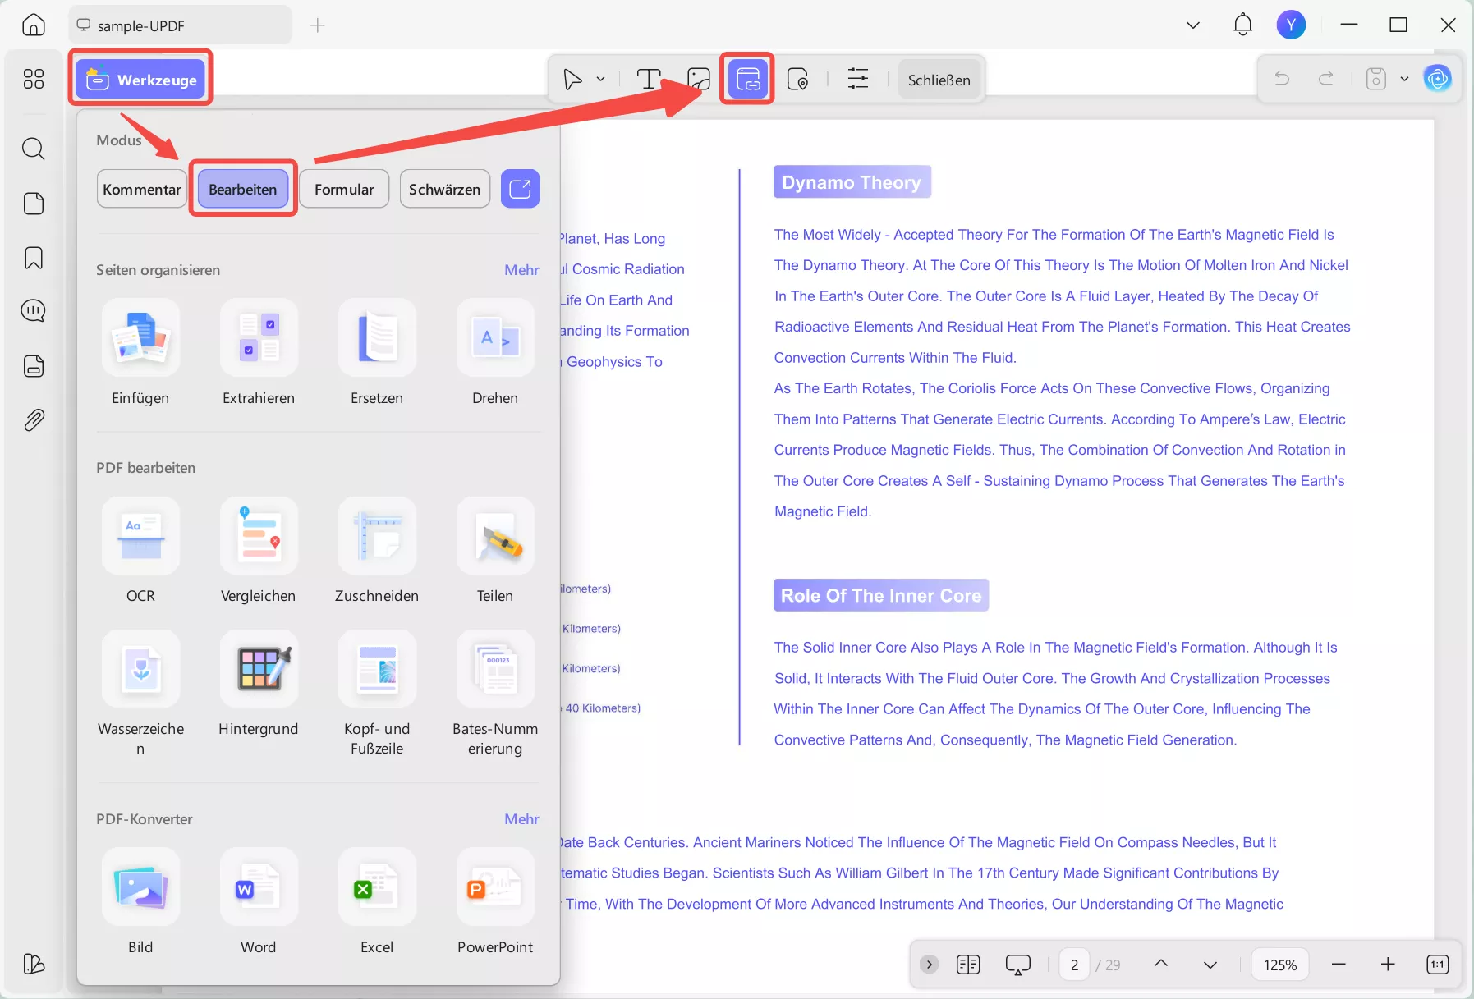This screenshot has height=999, width=1474.
Task: Click the page number input field
Action: pos(1074,965)
